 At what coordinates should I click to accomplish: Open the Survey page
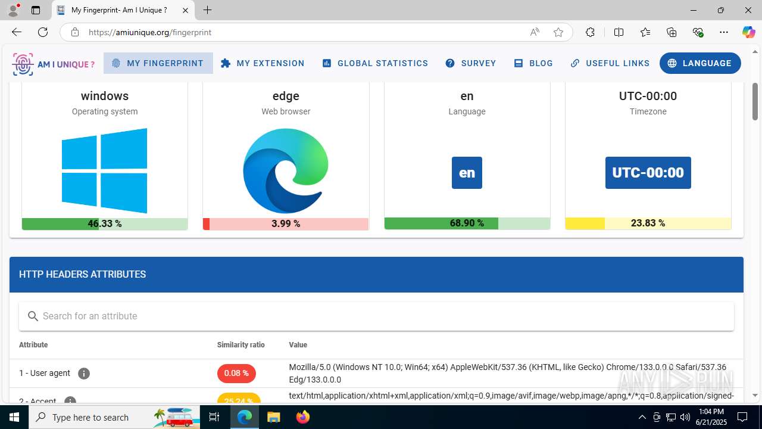[x=471, y=63]
